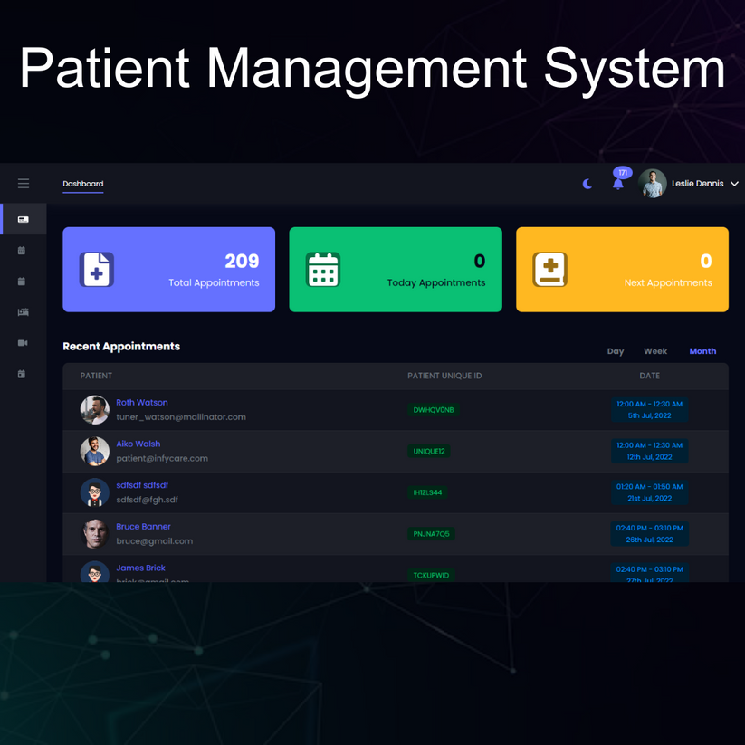This screenshot has height=745, width=745.
Task: Open the bed icon in sidebar
Action: (23, 312)
